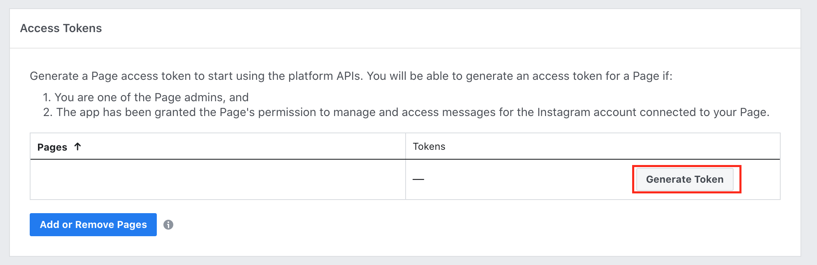Click the info icon beside Add or Remove Pages

(x=168, y=225)
